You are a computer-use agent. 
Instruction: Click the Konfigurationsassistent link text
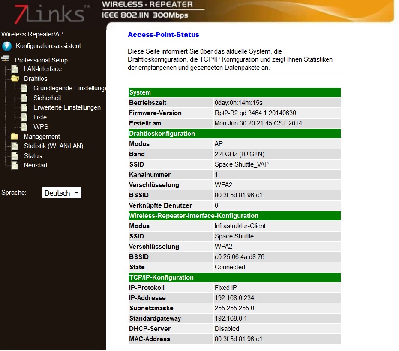click(x=48, y=46)
